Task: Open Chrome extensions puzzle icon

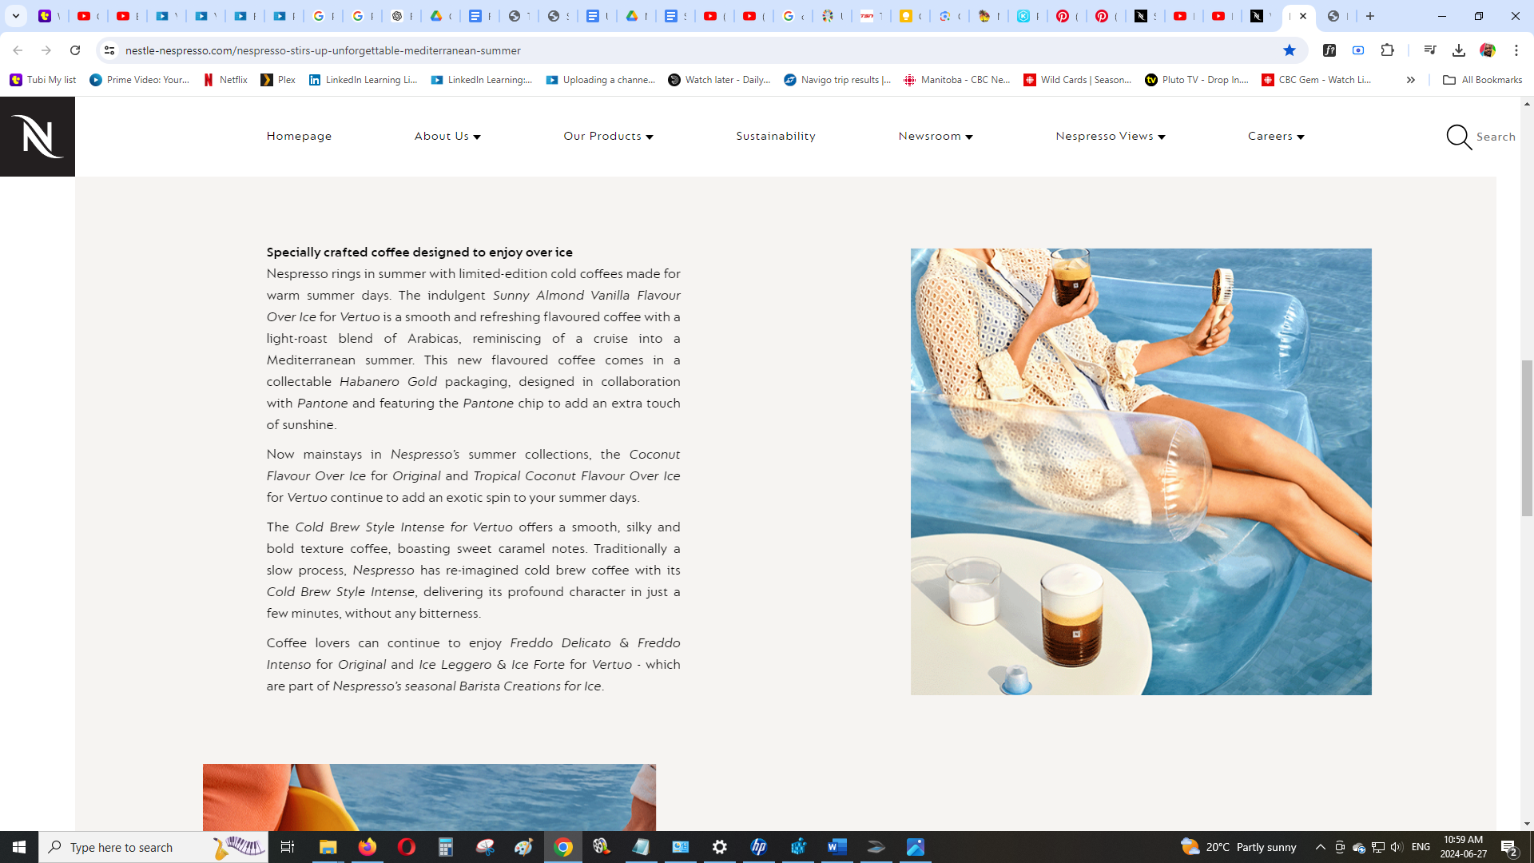Action: click(1387, 50)
